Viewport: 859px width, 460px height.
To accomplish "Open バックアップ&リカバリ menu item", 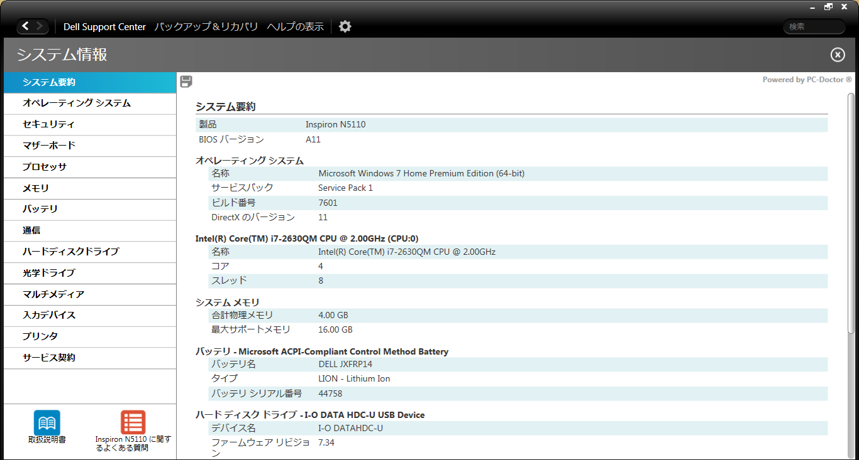I will point(206,27).
